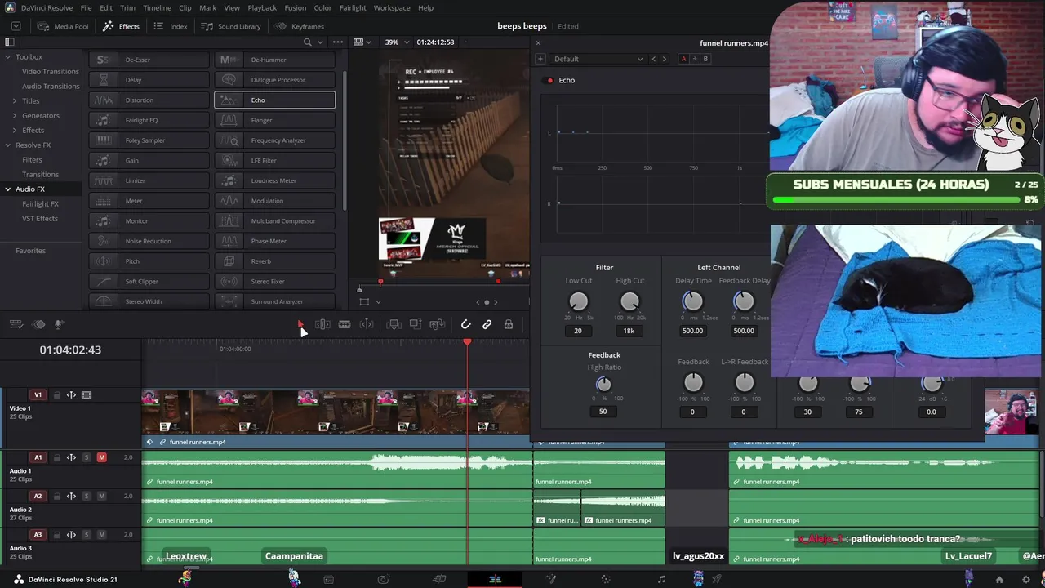
Task: Choose the Distortion effect icon
Action: 103,100
